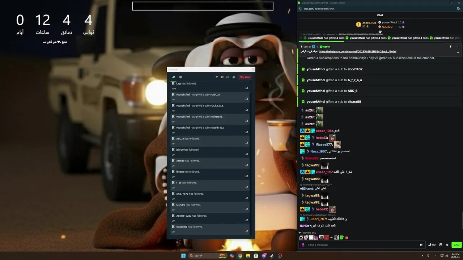Open the Windows Start menu

click(183, 256)
